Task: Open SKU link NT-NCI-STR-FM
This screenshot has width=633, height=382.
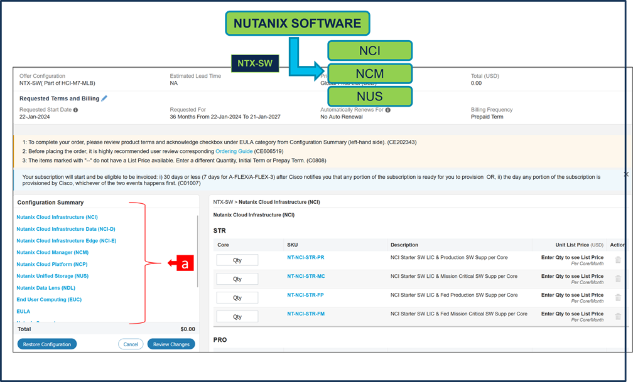Action: pyautogui.click(x=306, y=314)
